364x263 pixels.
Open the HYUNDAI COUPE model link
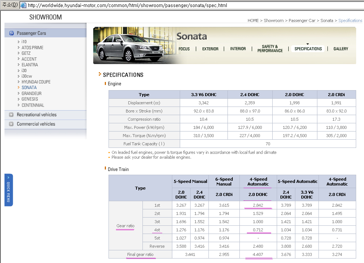click(x=36, y=82)
